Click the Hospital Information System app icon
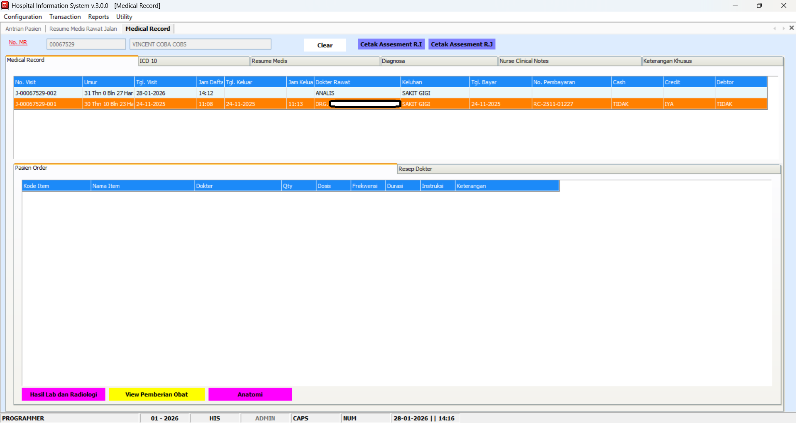 5,5
